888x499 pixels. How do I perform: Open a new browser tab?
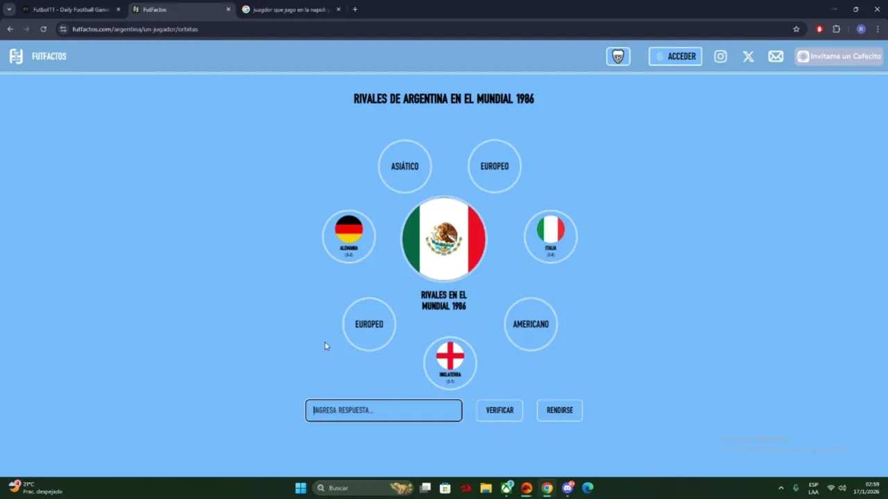click(355, 10)
